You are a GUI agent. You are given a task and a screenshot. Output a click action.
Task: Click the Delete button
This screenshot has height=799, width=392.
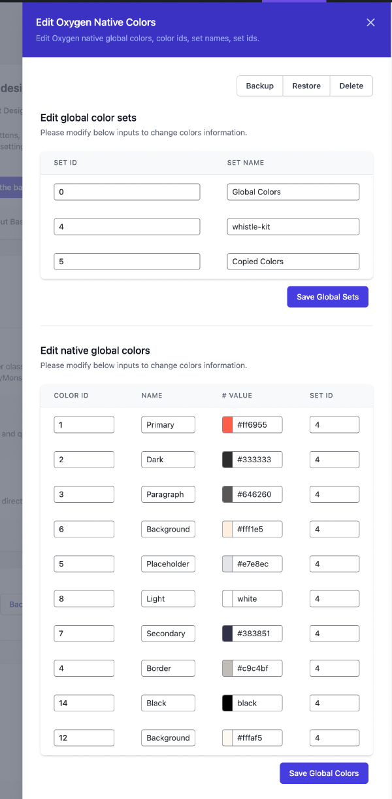(351, 86)
